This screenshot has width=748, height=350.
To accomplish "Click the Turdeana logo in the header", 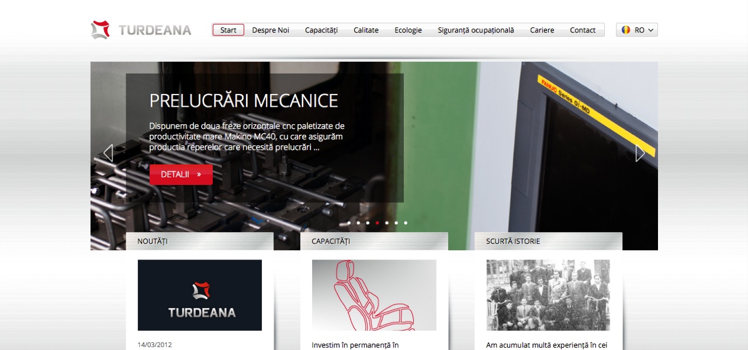I will pos(141,30).
